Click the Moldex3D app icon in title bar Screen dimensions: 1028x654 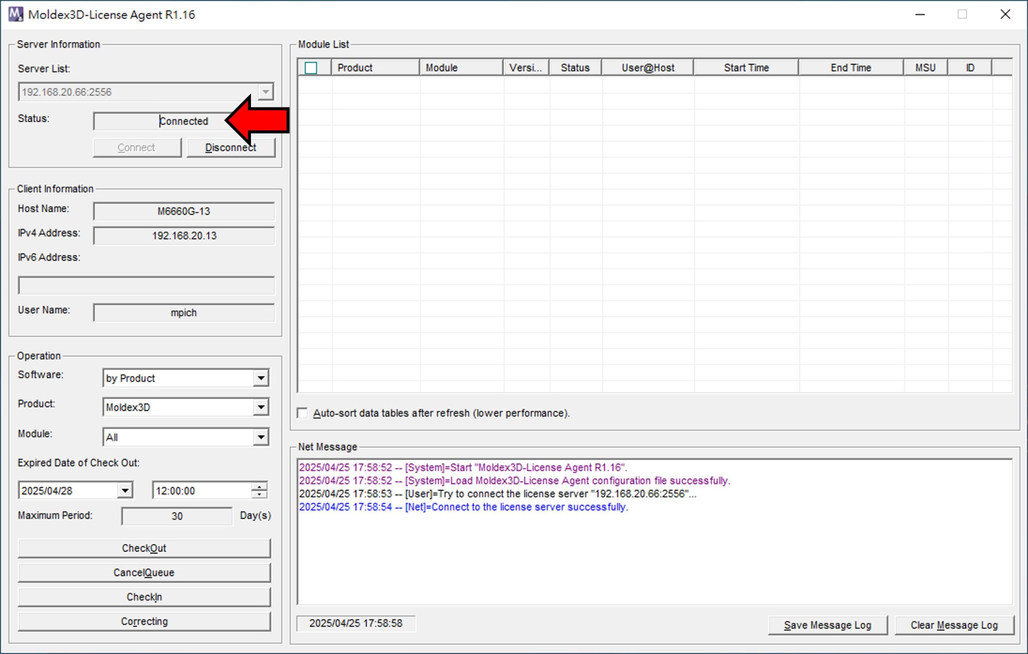pyautogui.click(x=15, y=14)
